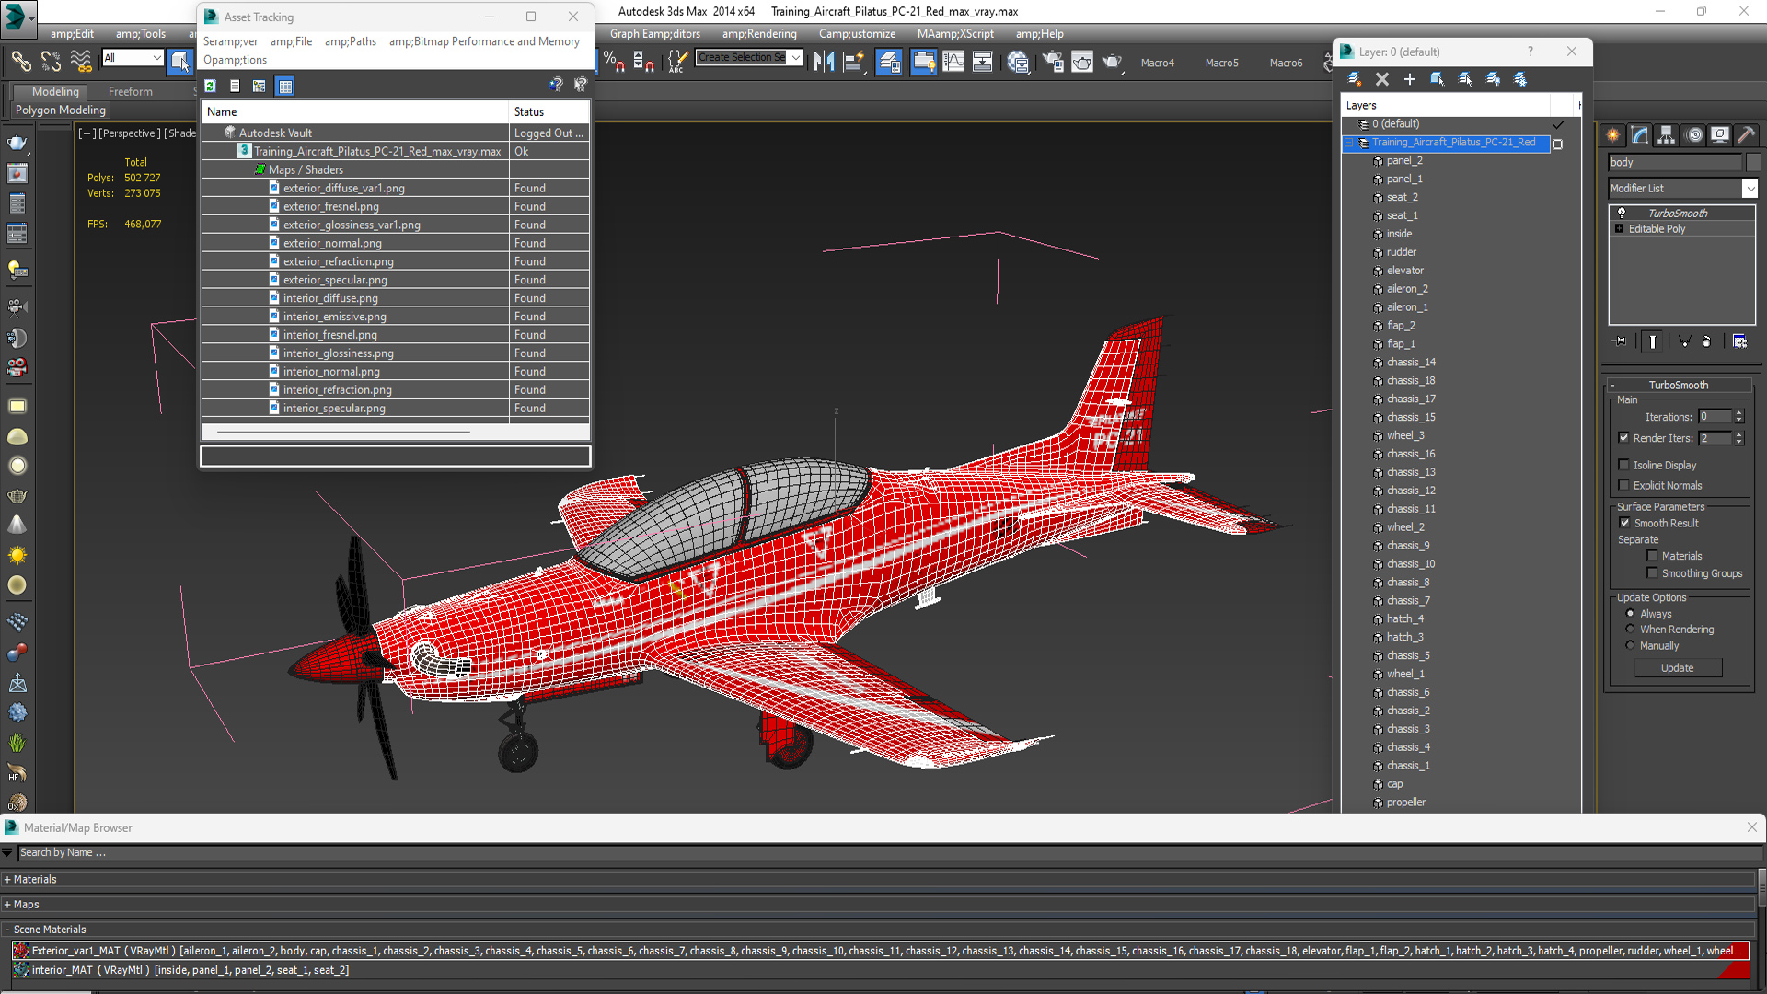Open the Create command panel tab
Screen dimensions: 1767x994
(1613, 135)
